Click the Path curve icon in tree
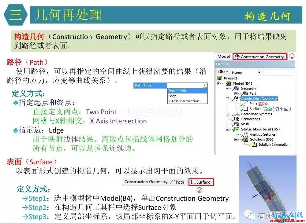This screenshot has width=306, height=223. (245, 104)
